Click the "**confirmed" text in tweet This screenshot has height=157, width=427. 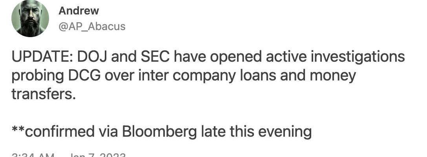click(53, 131)
